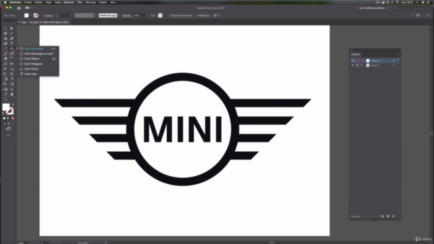Screen dimensions: 434x244
Task: Choose 'Outil Halo' from flyout
Action: 38,74
